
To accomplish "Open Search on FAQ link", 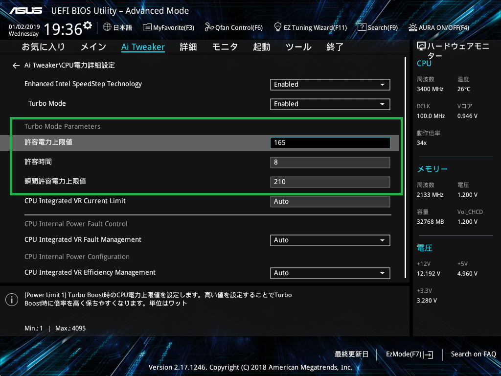I will coord(474,354).
